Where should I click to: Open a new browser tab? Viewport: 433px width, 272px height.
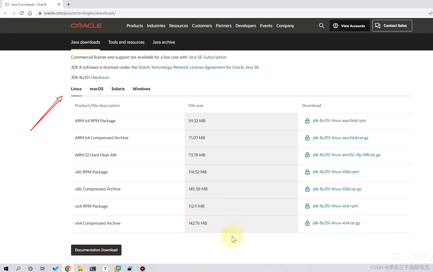point(68,4)
